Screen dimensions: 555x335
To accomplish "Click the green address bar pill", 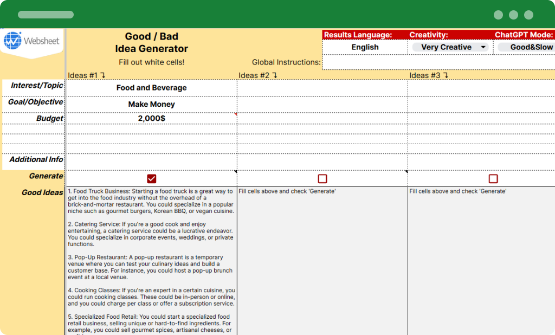I will pyautogui.click(x=46, y=15).
